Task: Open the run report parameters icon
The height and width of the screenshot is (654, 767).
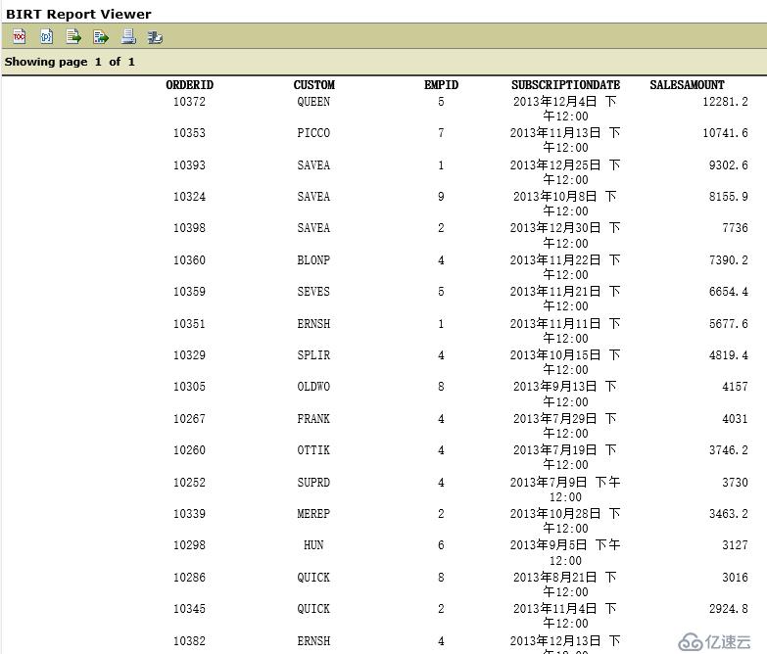Action: click(x=46, y=36)
